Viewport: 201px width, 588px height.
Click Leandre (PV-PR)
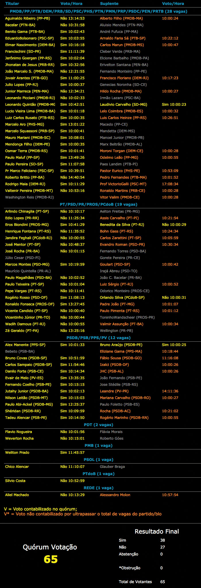coord(114,391)
